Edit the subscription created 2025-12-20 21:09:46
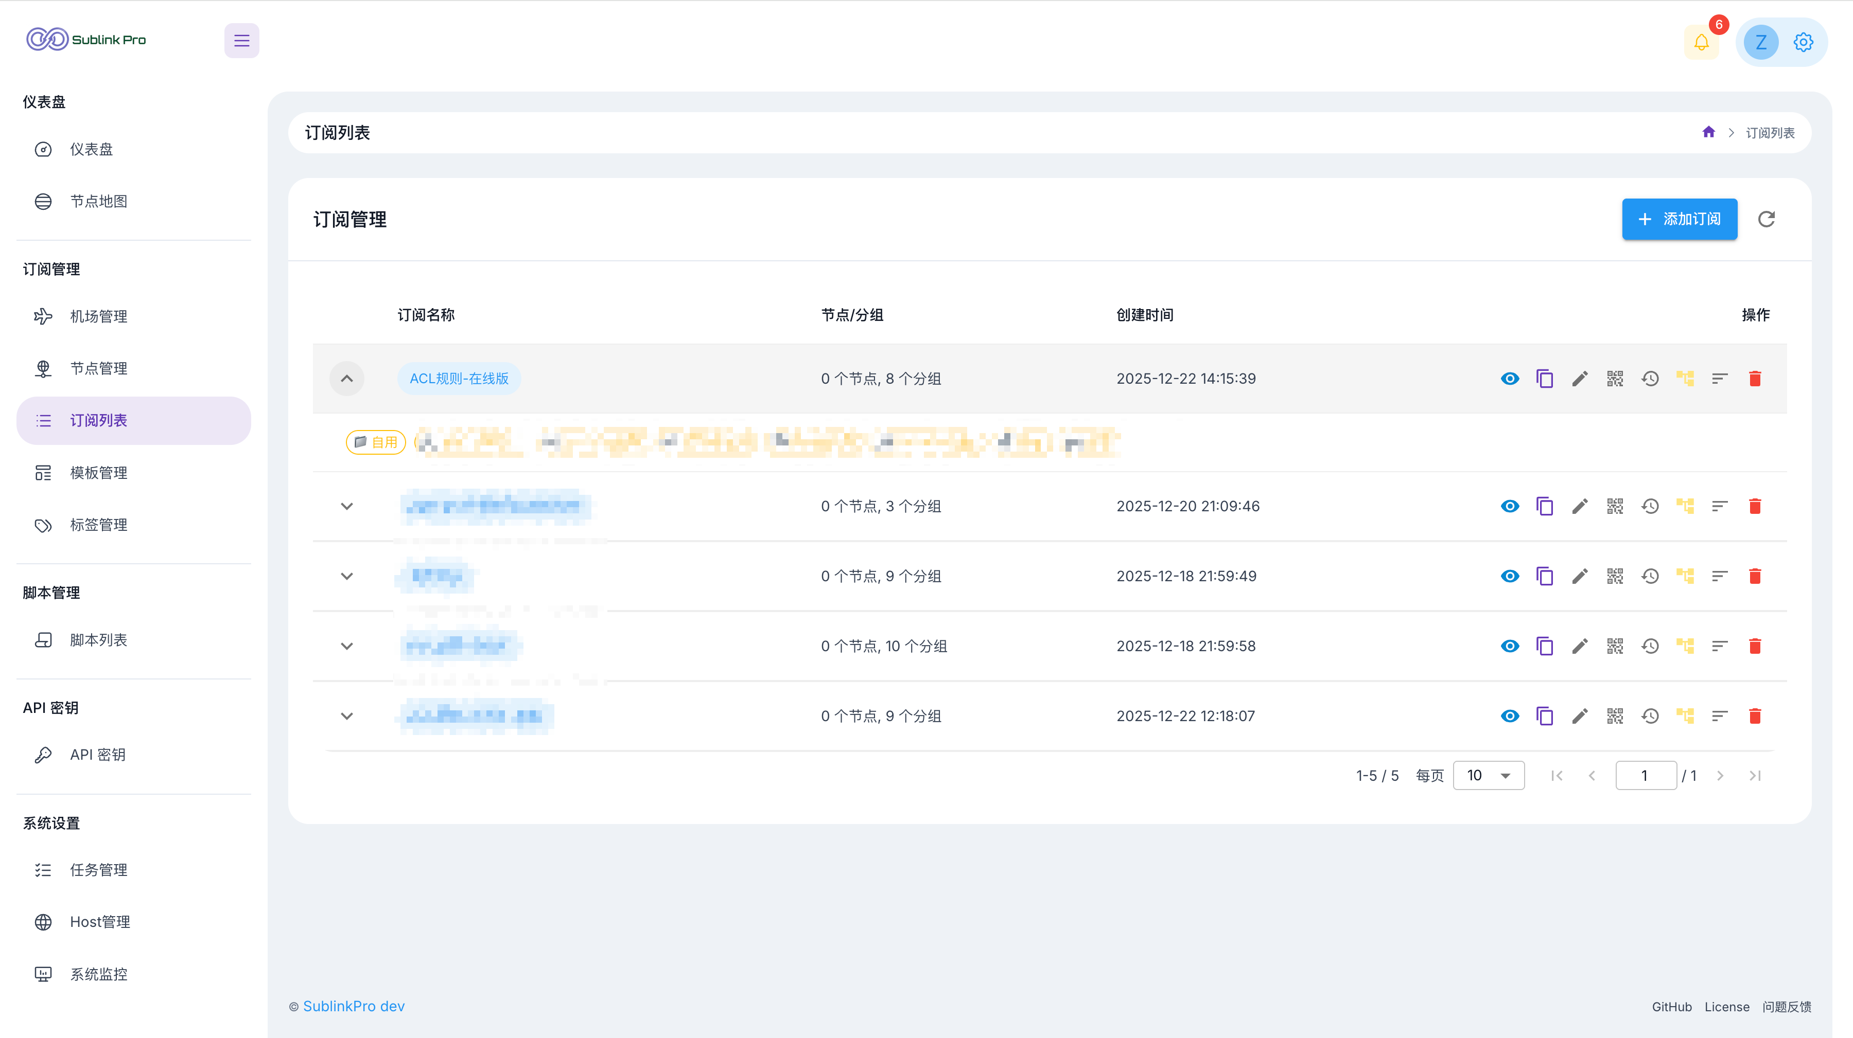Screen dimensions: 1853x1038 pyautogui.click(x=1580, y=506)
